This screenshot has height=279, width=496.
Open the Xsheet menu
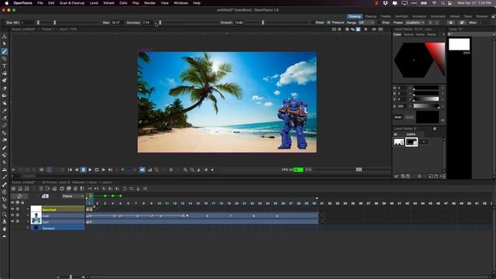(x=108, y=3)
